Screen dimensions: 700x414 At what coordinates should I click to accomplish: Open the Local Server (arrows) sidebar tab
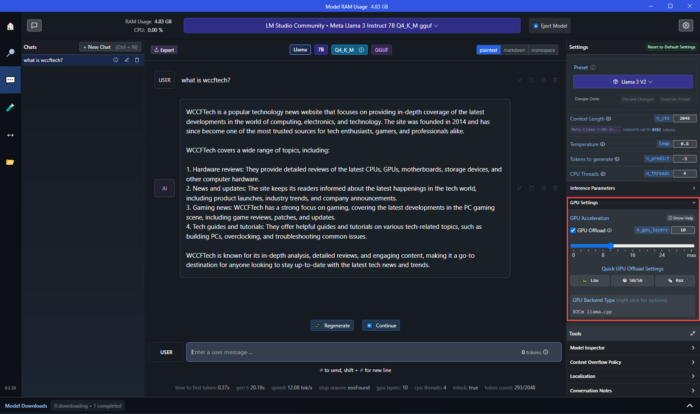(10, 135)
